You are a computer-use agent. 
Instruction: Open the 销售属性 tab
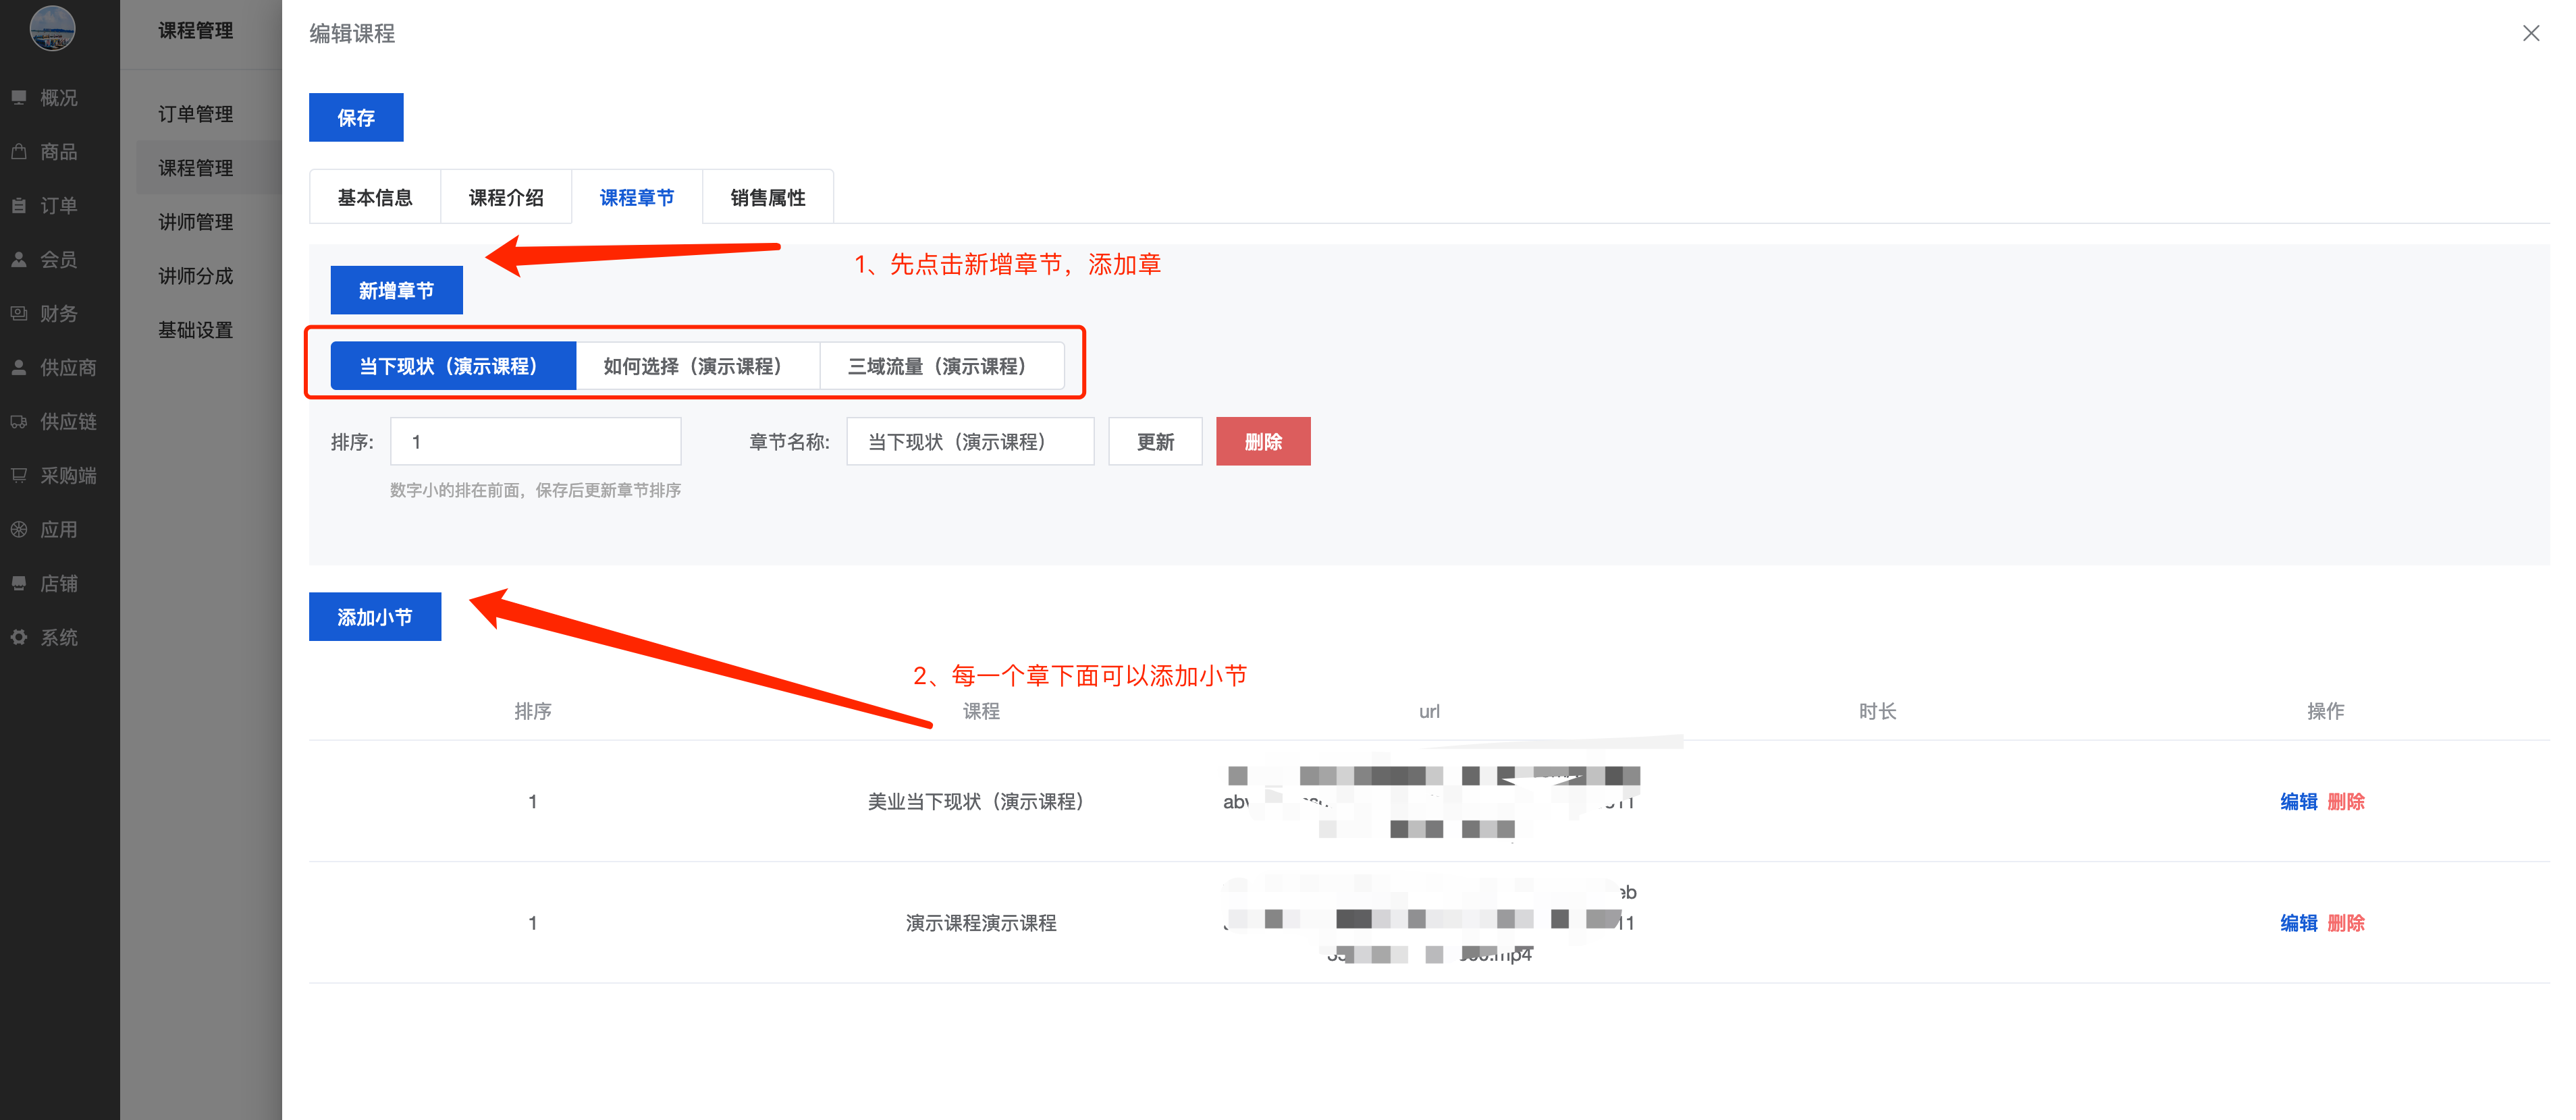click(x=767, y=198)
